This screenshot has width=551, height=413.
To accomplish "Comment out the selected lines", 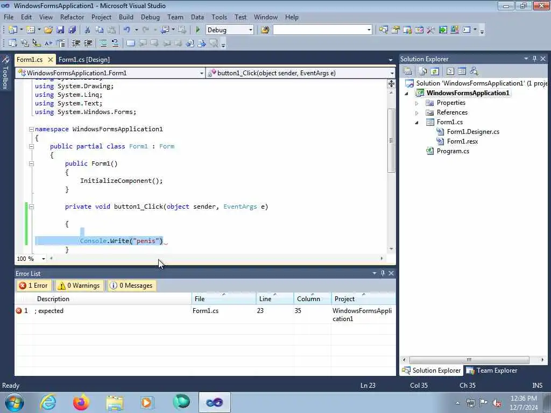I will (103, 43).
